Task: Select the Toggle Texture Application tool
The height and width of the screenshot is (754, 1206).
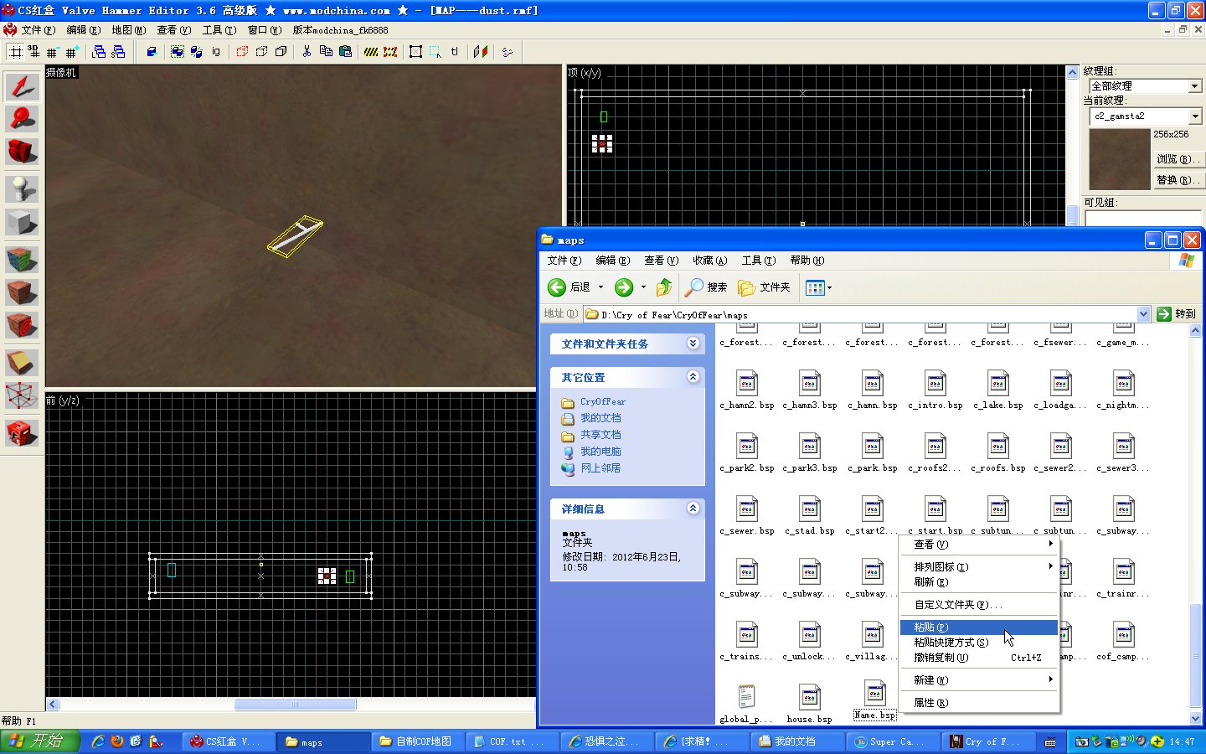Action: coord(22,260)
